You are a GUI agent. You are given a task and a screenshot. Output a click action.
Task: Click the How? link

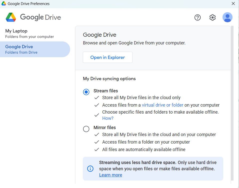108,118
